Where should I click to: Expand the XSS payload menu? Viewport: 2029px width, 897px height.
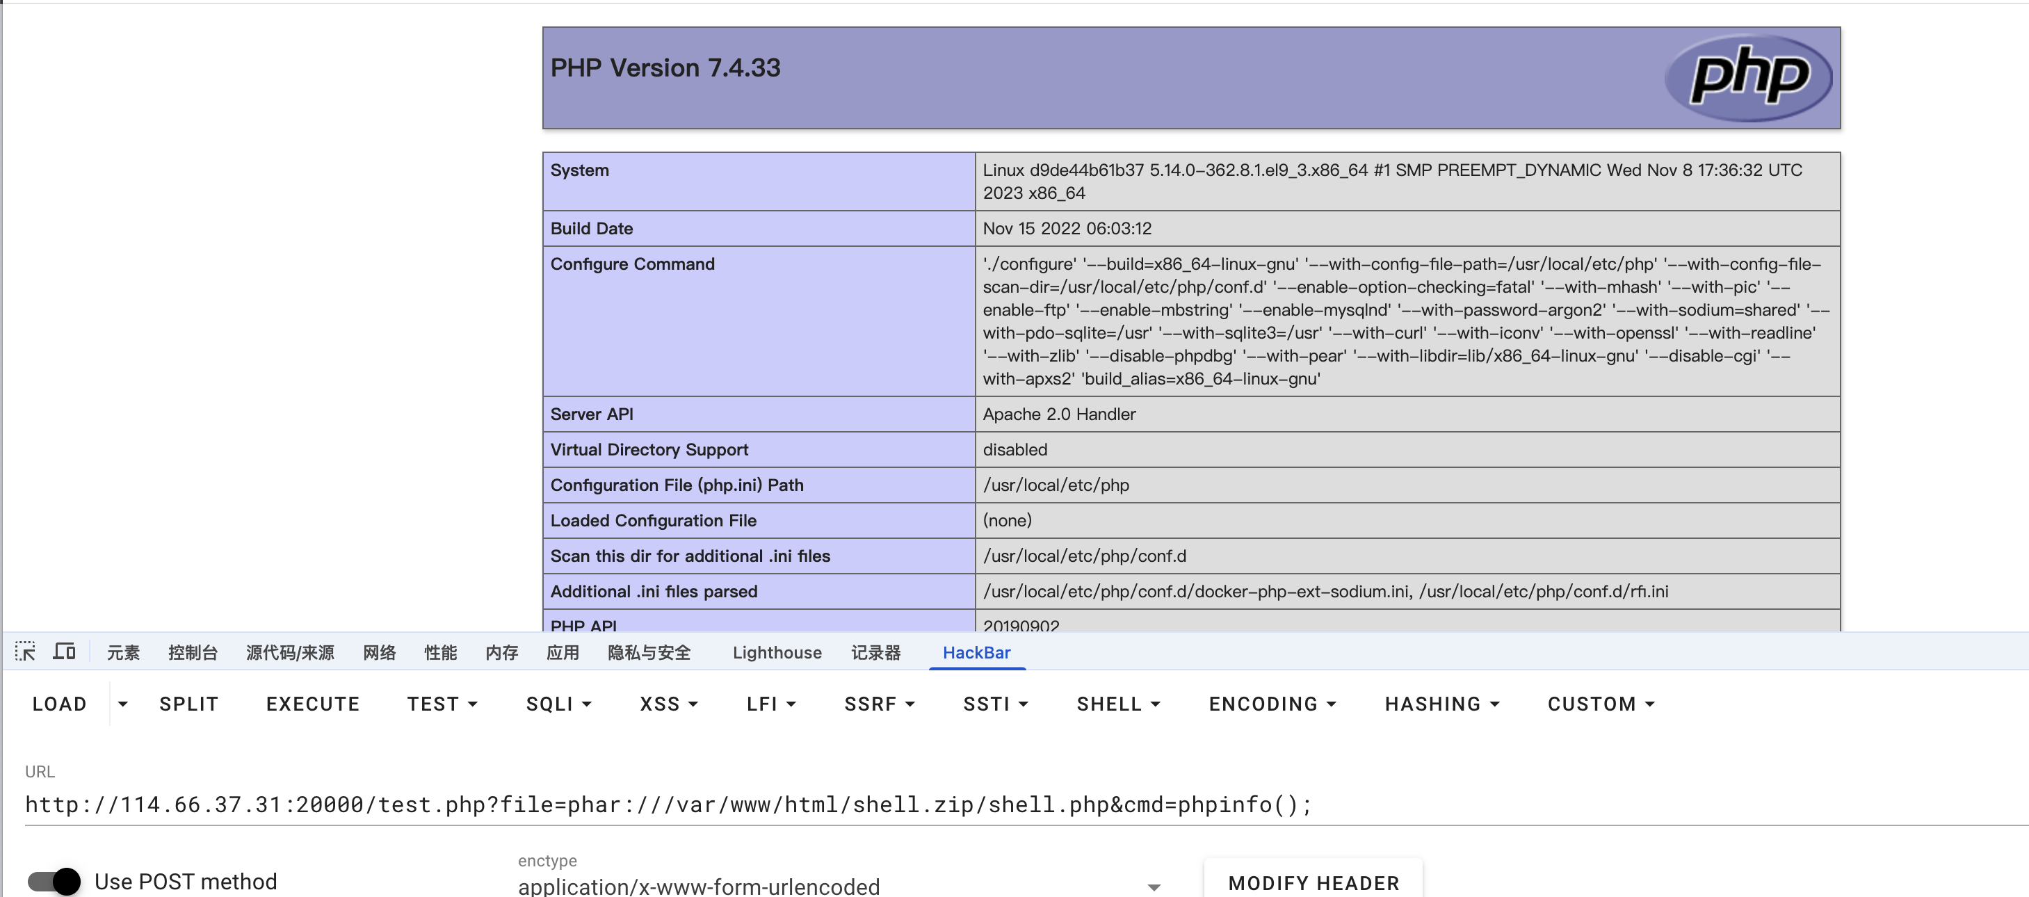668,703
